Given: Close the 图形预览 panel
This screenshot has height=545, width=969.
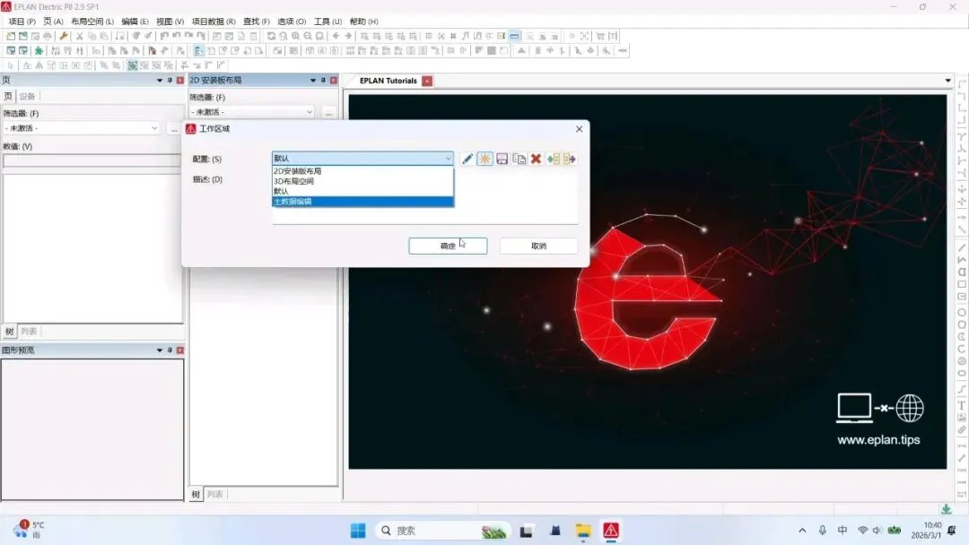Looking at the screenshot, I should coord(180,350).
